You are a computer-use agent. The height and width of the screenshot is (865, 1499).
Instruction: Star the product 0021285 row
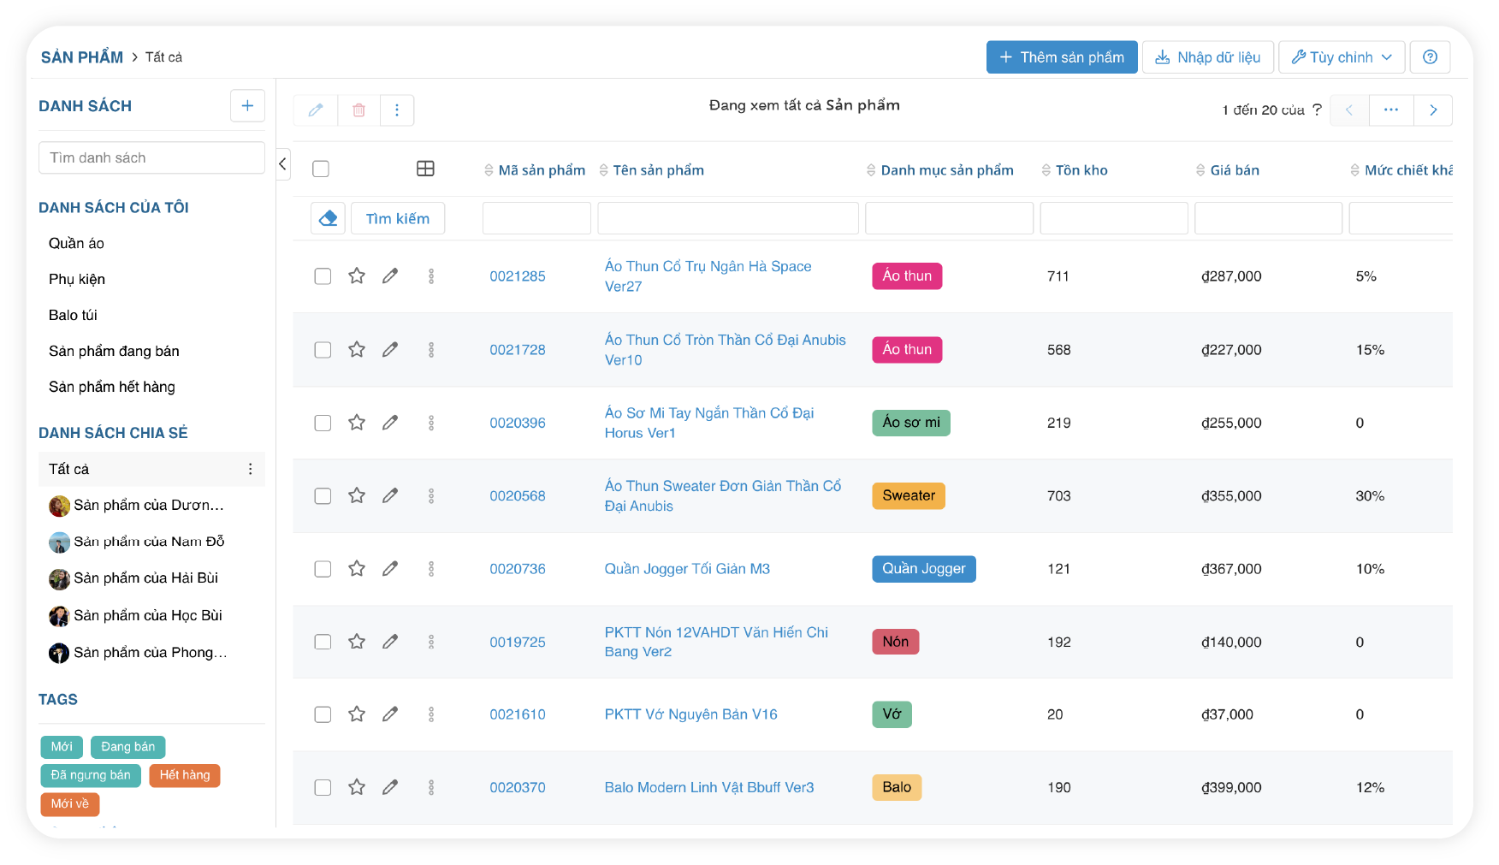click(x=357, y=276)
